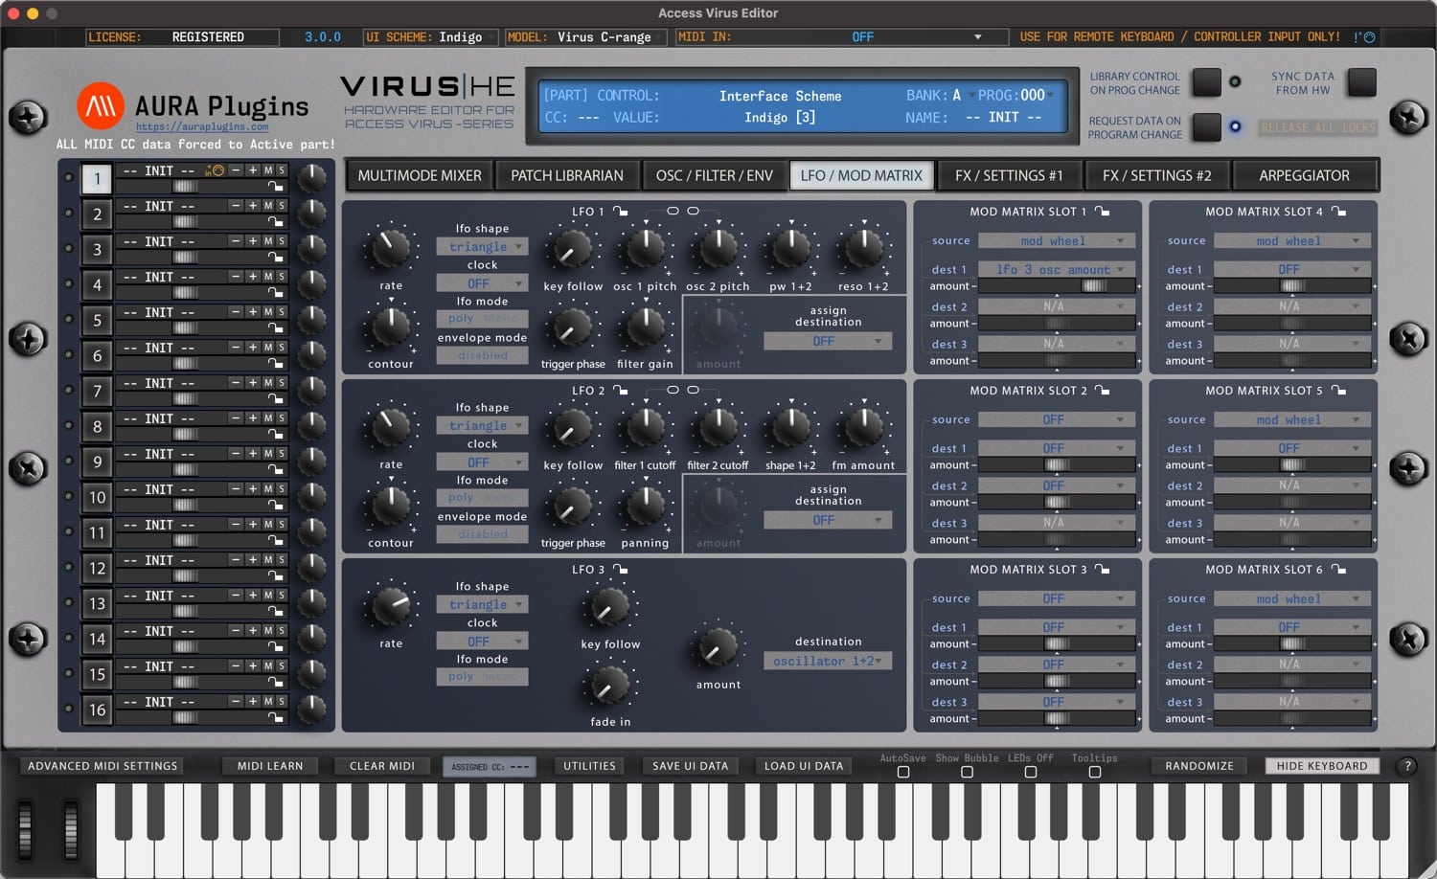Image resolution: width=1437 pixels, height=879 pixels.
Task: Toggle the lock on Mod Matrix Slot 1
Action: [1103, 212]
